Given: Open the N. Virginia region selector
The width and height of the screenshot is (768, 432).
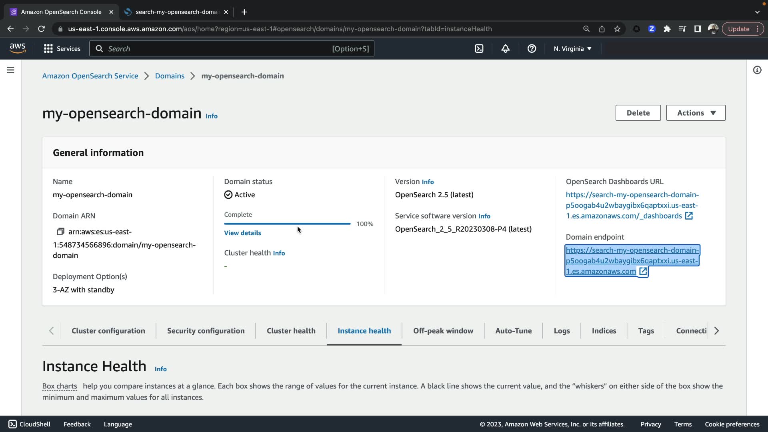Looking at the screenshot, I should pos(572,49).
